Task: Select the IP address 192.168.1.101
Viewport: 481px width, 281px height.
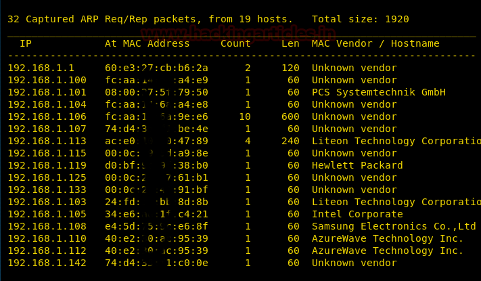Action: tap(47, 93)
